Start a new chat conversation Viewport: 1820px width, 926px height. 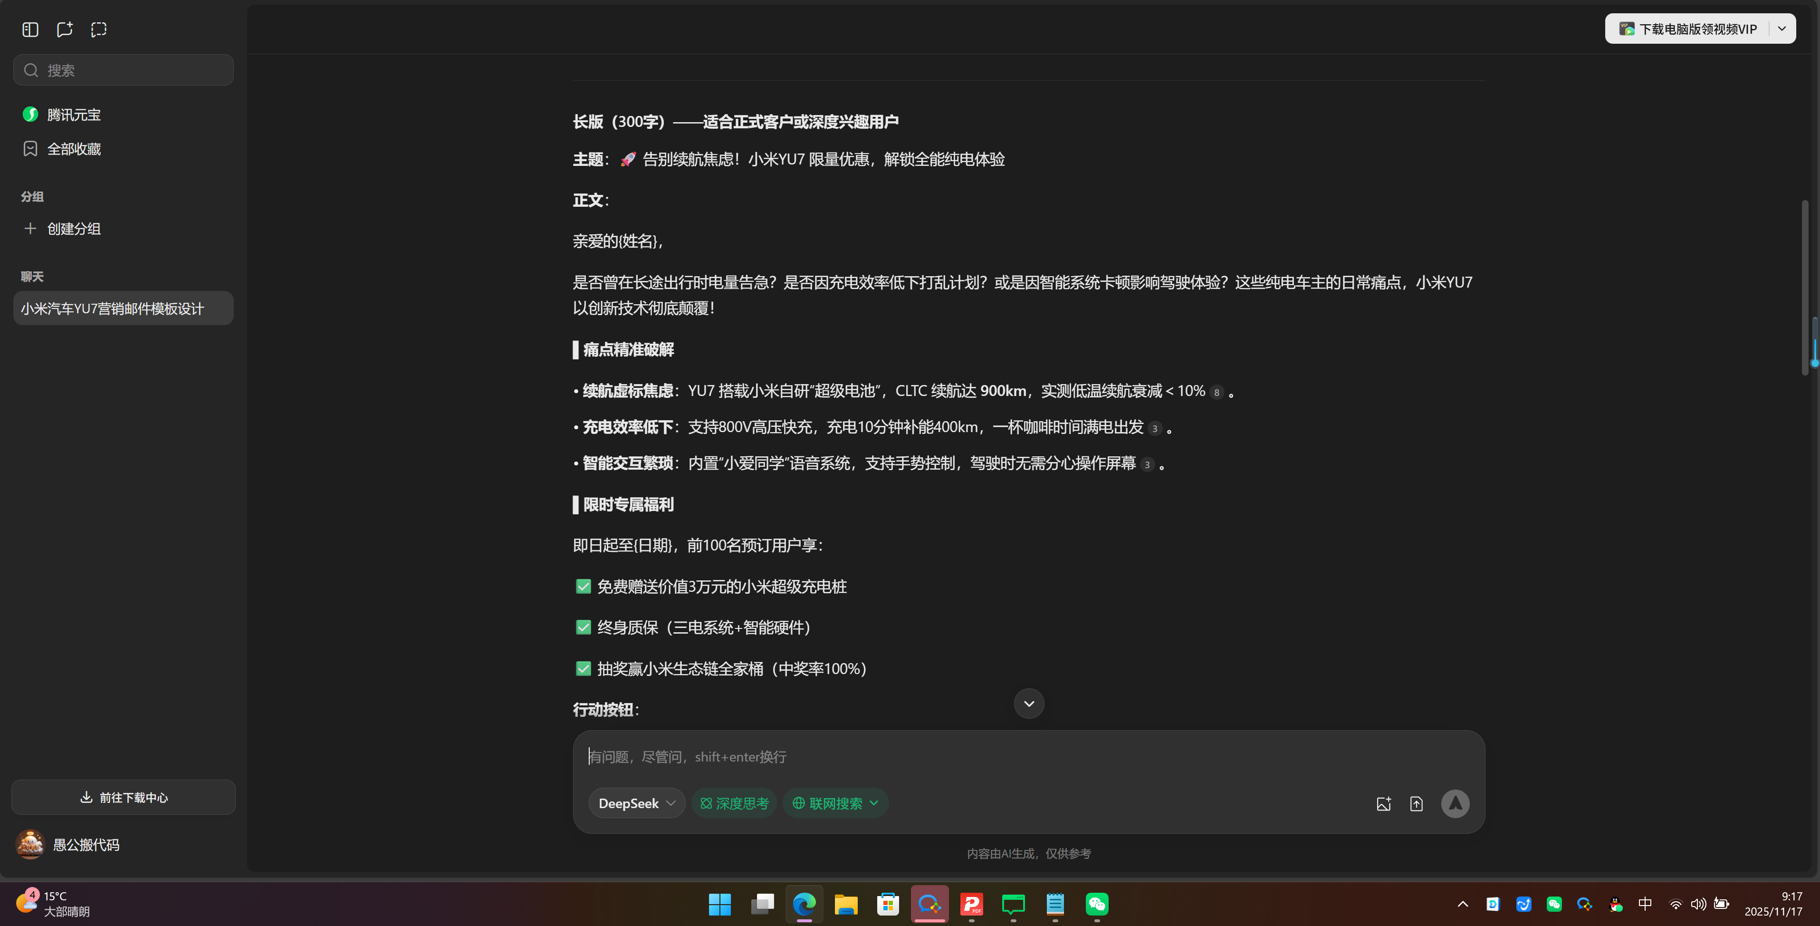click(64, 29)
